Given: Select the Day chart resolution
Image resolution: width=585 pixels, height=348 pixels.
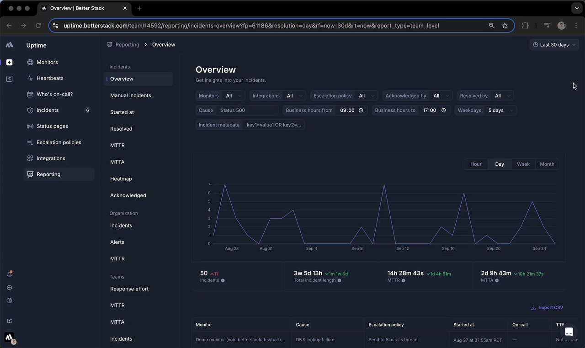Looking at the screenshot, I should pos(500,164).
